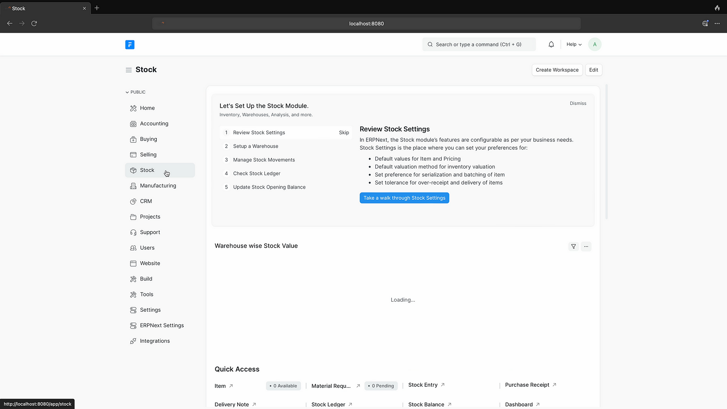Click Take a walk through Stock Settings
Viewport: 727px width, 409px height.
[404, 198]
